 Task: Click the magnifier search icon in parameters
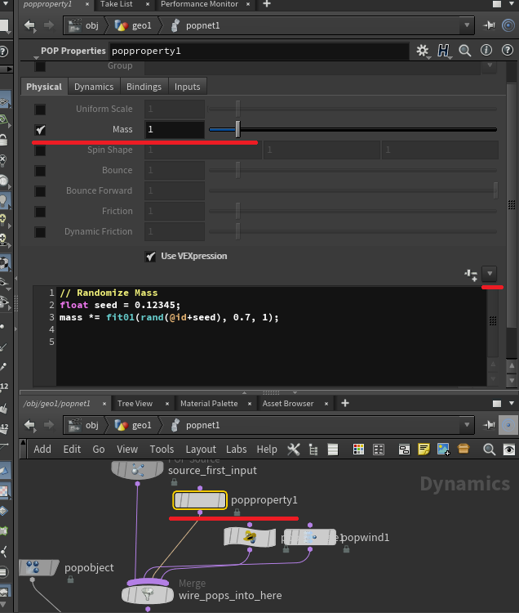(x=465, y=51)
